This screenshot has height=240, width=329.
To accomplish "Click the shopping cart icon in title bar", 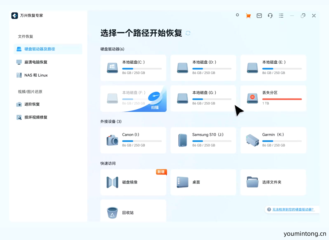I will coord(248,16).
